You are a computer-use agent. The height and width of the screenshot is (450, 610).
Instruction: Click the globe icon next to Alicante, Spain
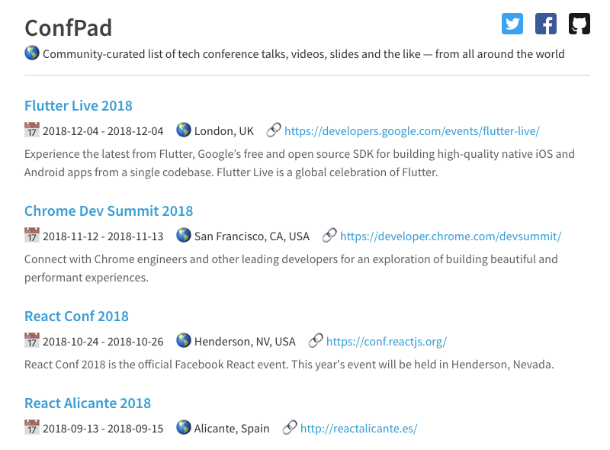coord(184,428)
